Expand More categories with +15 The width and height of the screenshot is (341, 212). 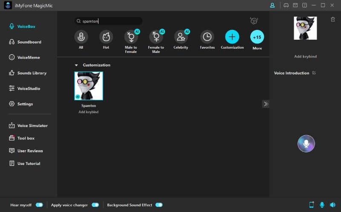[257, 37]
